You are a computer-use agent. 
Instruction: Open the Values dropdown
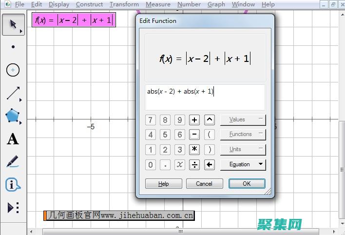(243, 119)
